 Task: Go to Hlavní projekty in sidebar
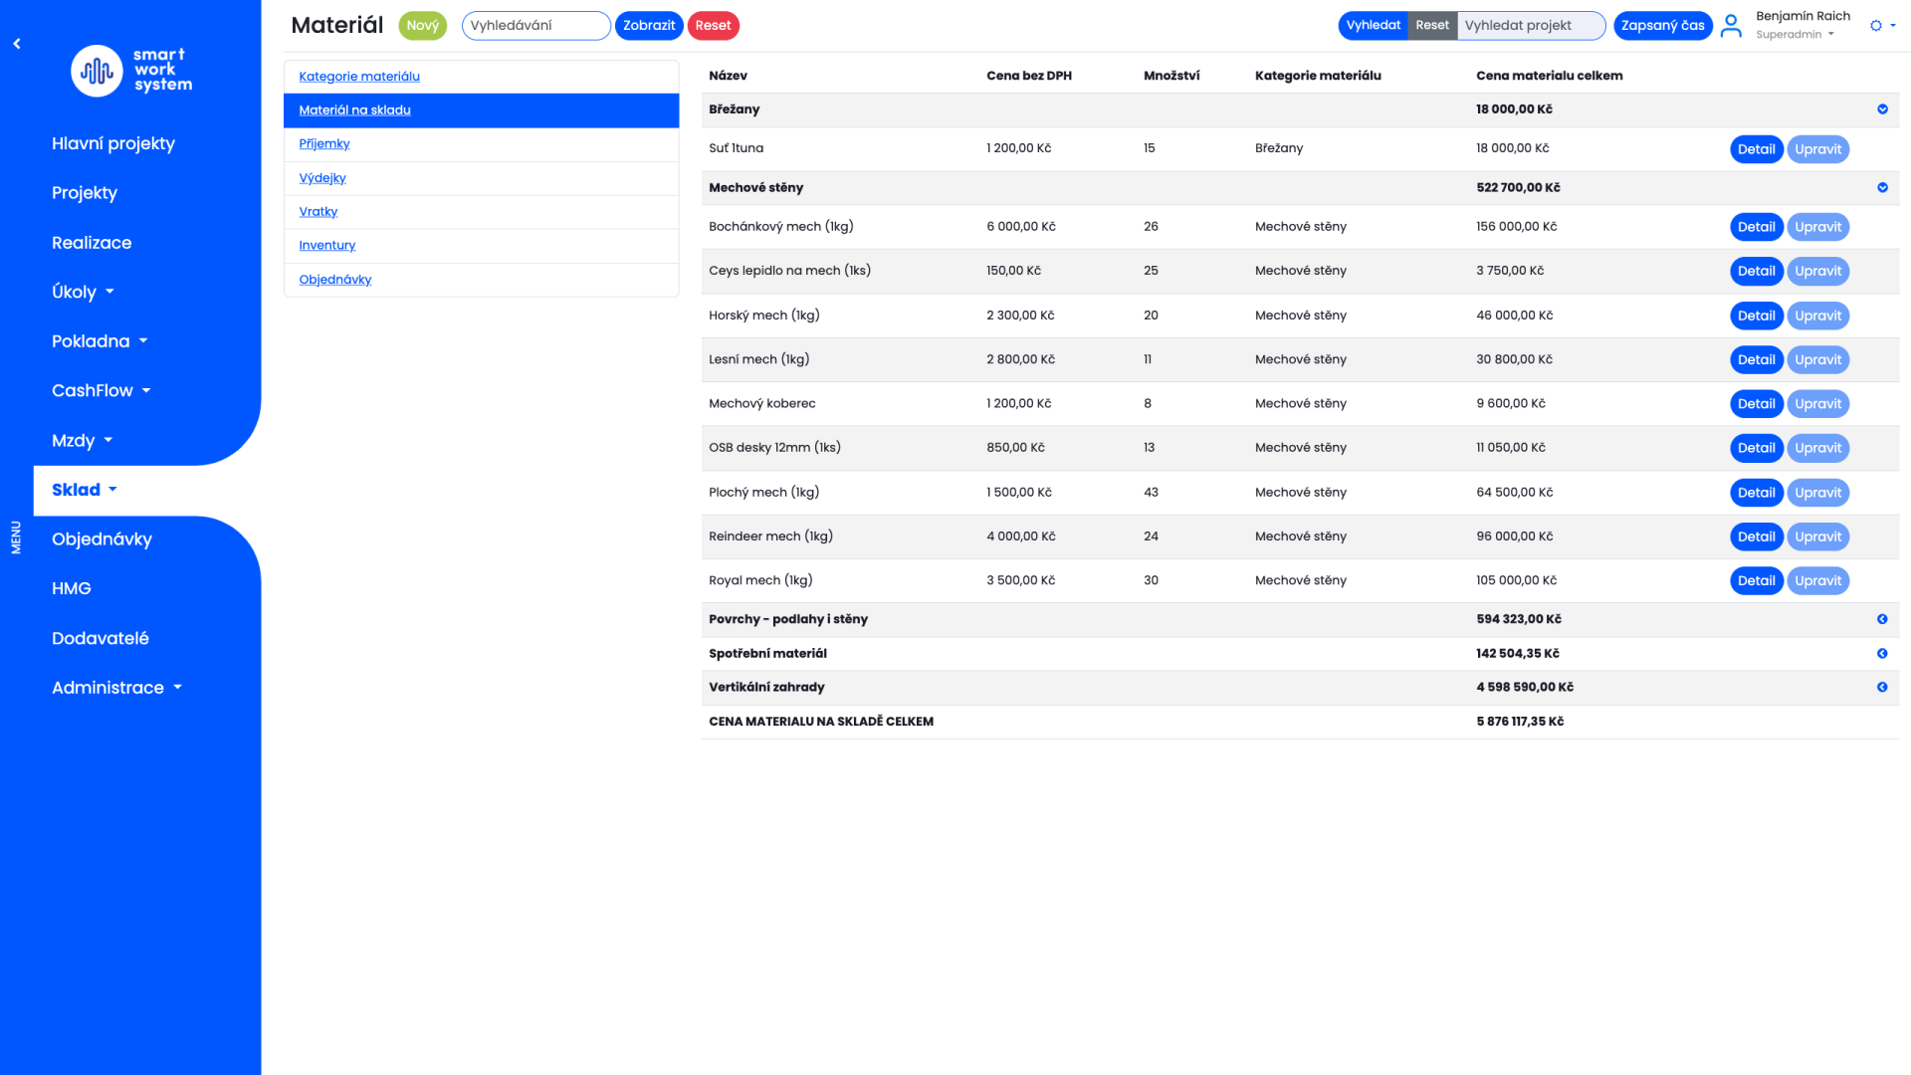click(x=113, y=143)
